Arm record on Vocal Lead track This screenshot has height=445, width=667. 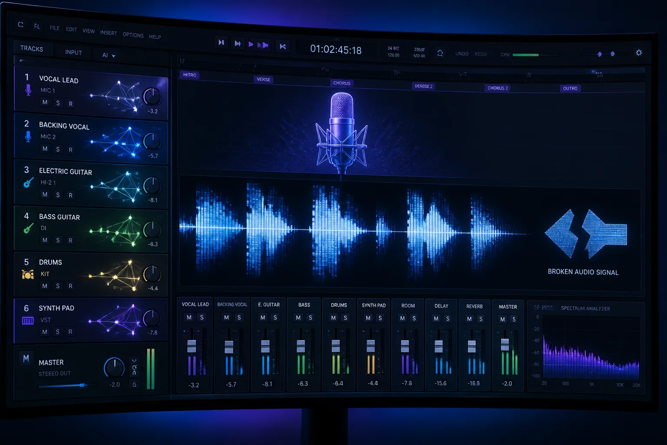click(x=70, y=104)
